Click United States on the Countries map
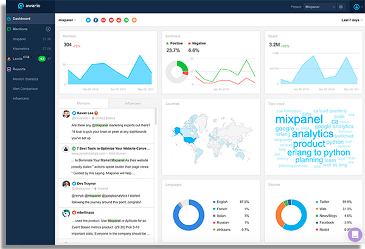The height and width of the screenshot is (249, 365). coord(190,140)
